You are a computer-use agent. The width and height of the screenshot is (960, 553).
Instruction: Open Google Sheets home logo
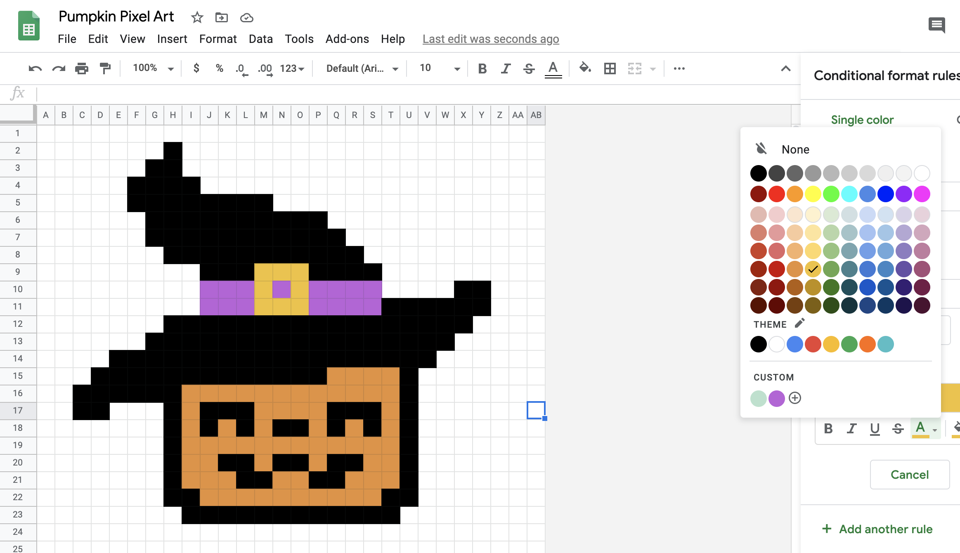(x=29, y=26)
